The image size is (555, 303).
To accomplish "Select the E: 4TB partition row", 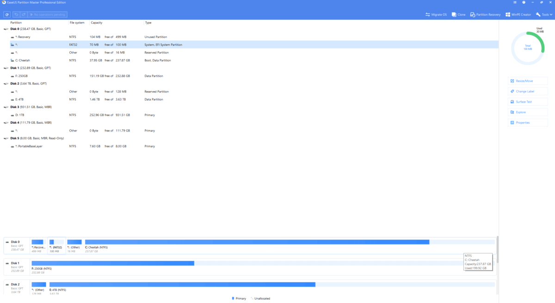I will [250, 99].
